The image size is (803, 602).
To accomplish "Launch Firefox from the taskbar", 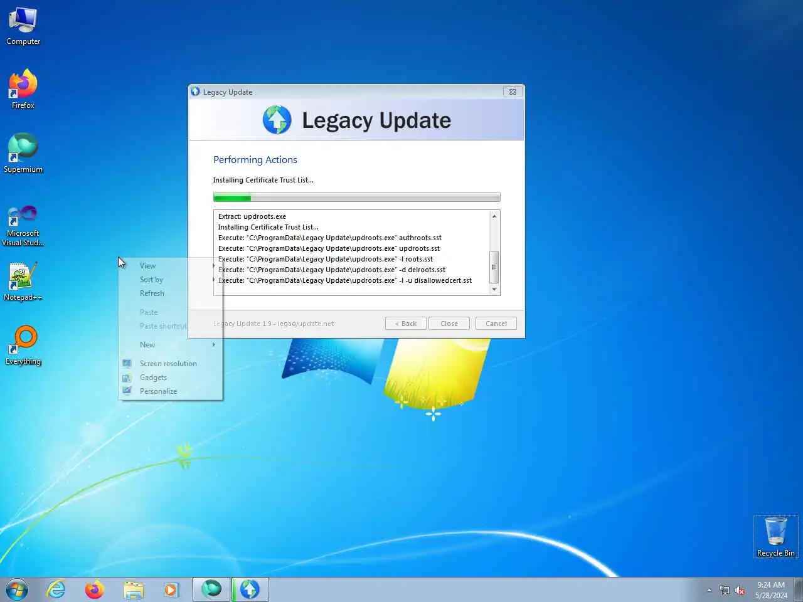I will tap(95, 589).
